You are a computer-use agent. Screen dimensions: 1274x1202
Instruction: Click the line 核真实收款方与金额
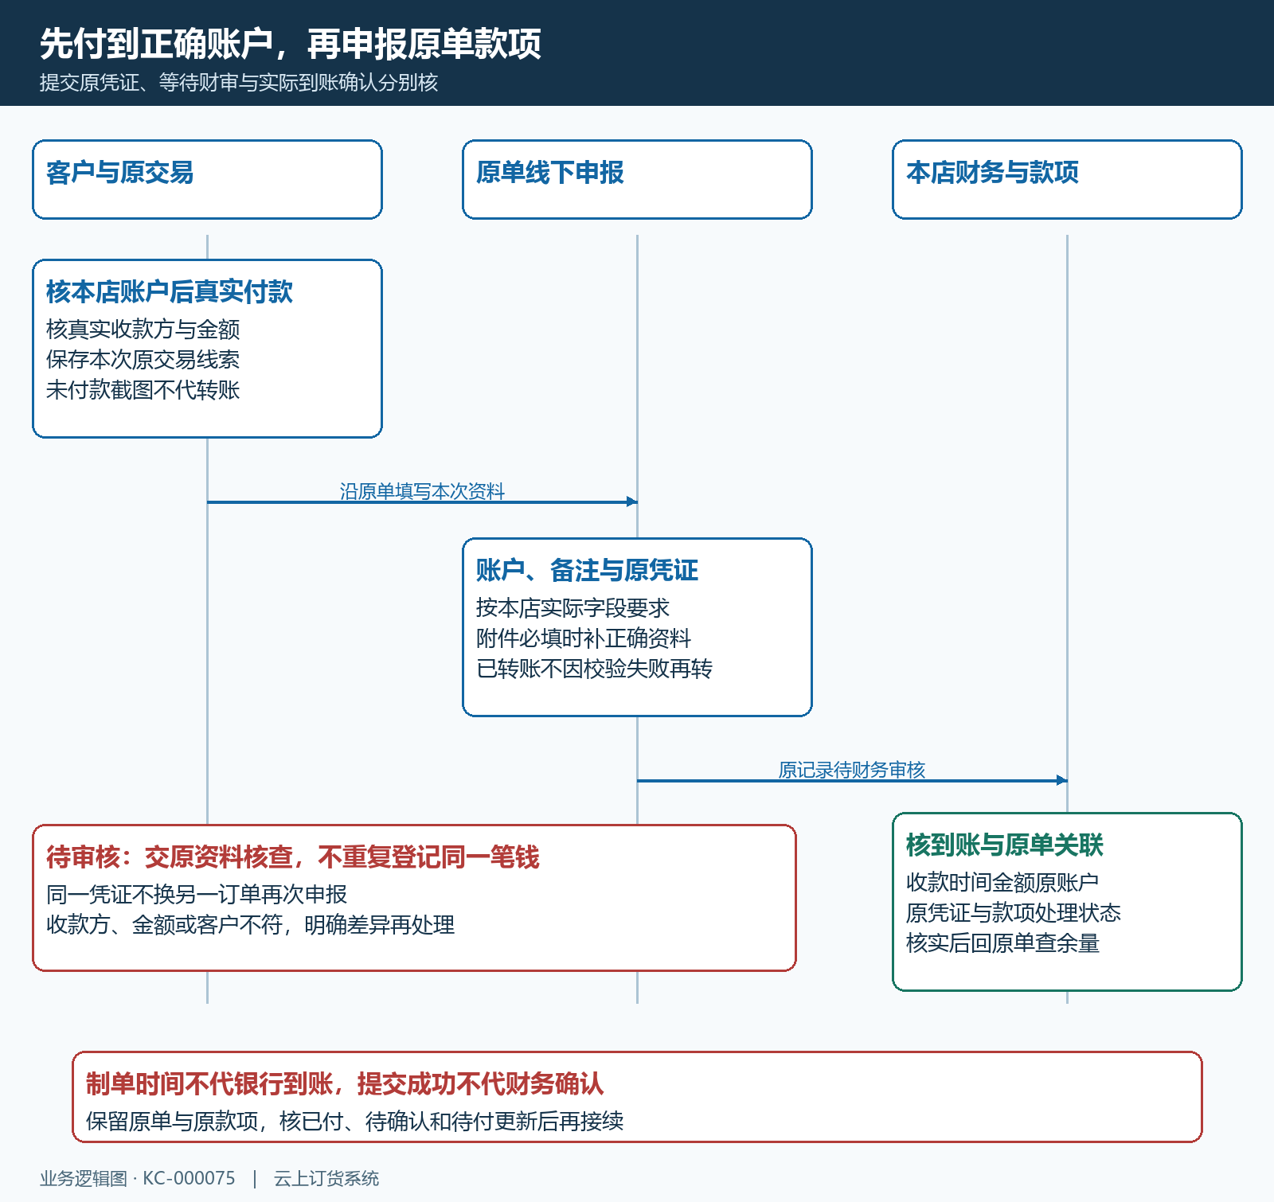pyautogui.click(x=143, y=329)
